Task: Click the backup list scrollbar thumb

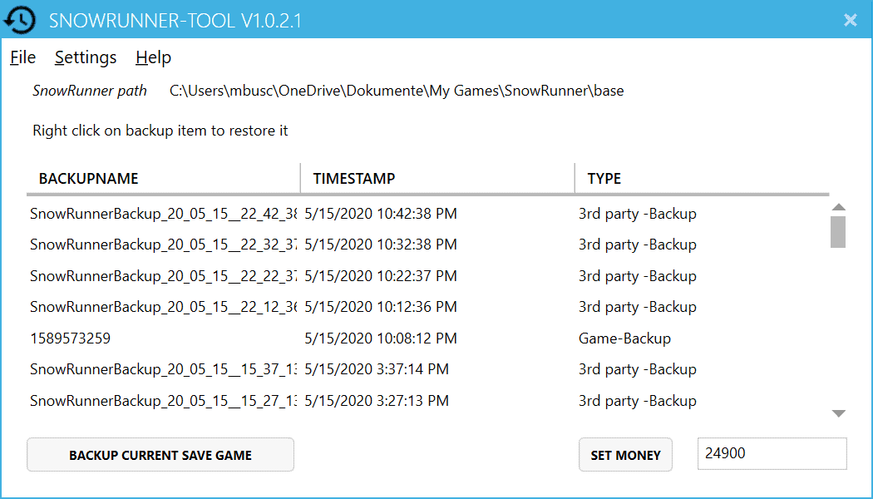Action: tap(838, 232)
